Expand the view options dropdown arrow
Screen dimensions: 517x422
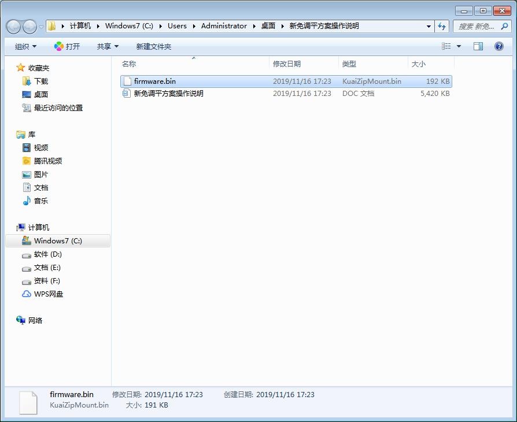tap(459, 46)
